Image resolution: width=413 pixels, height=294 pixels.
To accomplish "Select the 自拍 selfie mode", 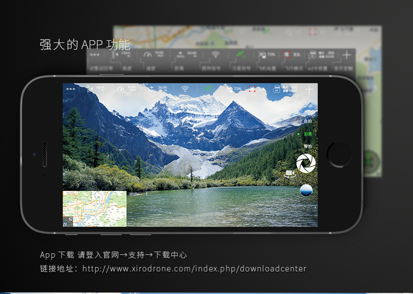I will pos(307,121).
